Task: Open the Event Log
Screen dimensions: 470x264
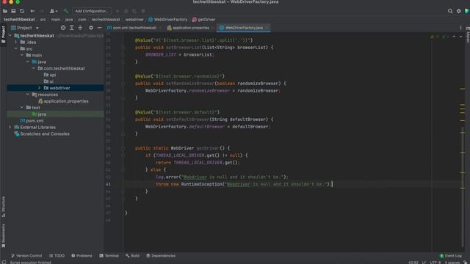Action: pyautogui.click(x=451, y=256)
